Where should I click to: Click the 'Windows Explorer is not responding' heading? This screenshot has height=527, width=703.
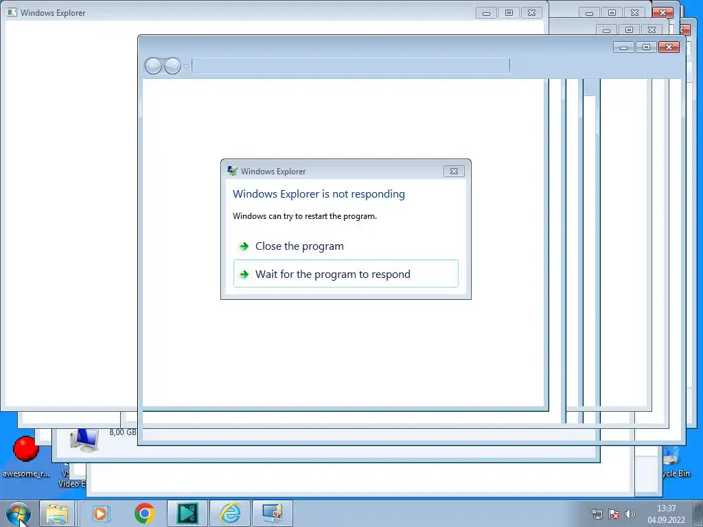[319, 194]
